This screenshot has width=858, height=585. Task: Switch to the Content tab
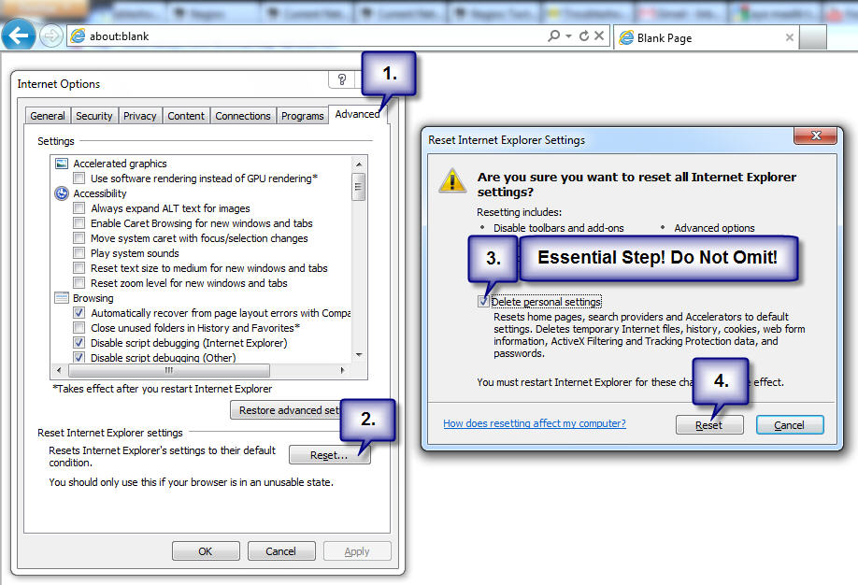[x=186, y=116]
